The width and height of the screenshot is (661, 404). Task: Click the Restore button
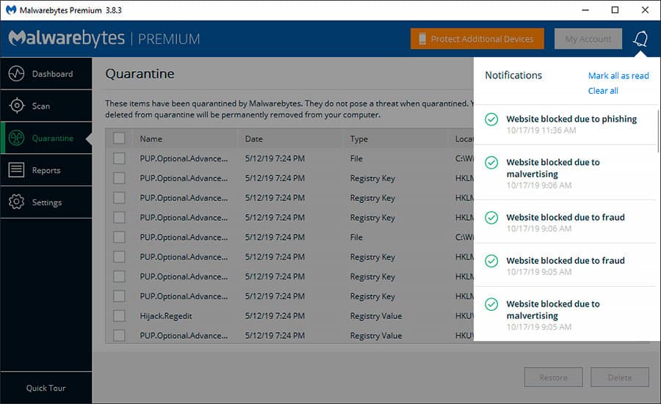tap(554, 378)
